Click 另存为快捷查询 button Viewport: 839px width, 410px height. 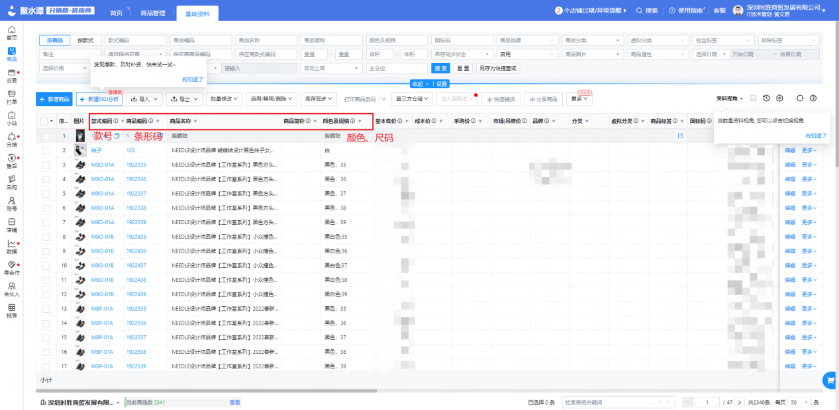click(497, 68)
